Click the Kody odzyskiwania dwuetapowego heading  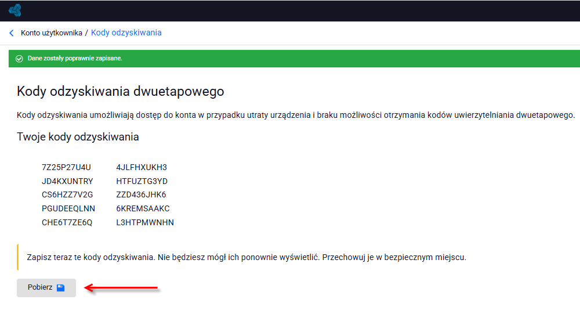pyautogui.click(x=121, y=92)
